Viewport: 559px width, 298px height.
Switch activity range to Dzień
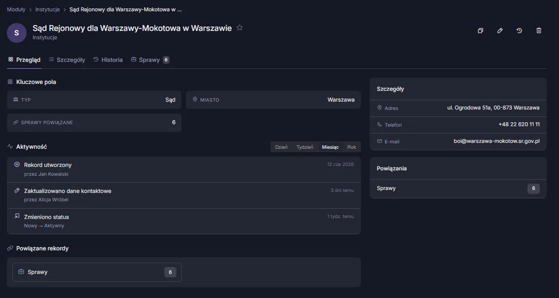click(x=281, y=147)
